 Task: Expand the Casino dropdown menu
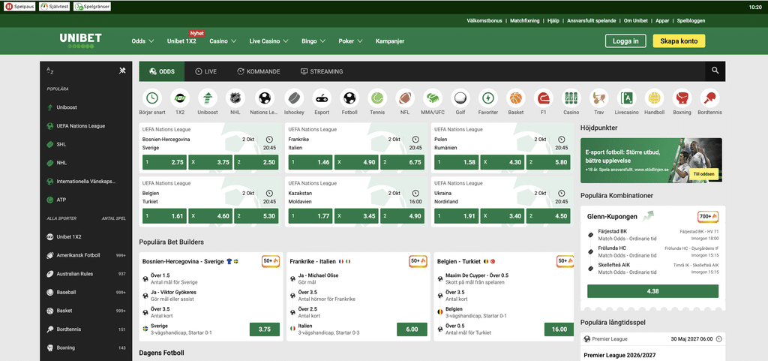coord(223,41)
